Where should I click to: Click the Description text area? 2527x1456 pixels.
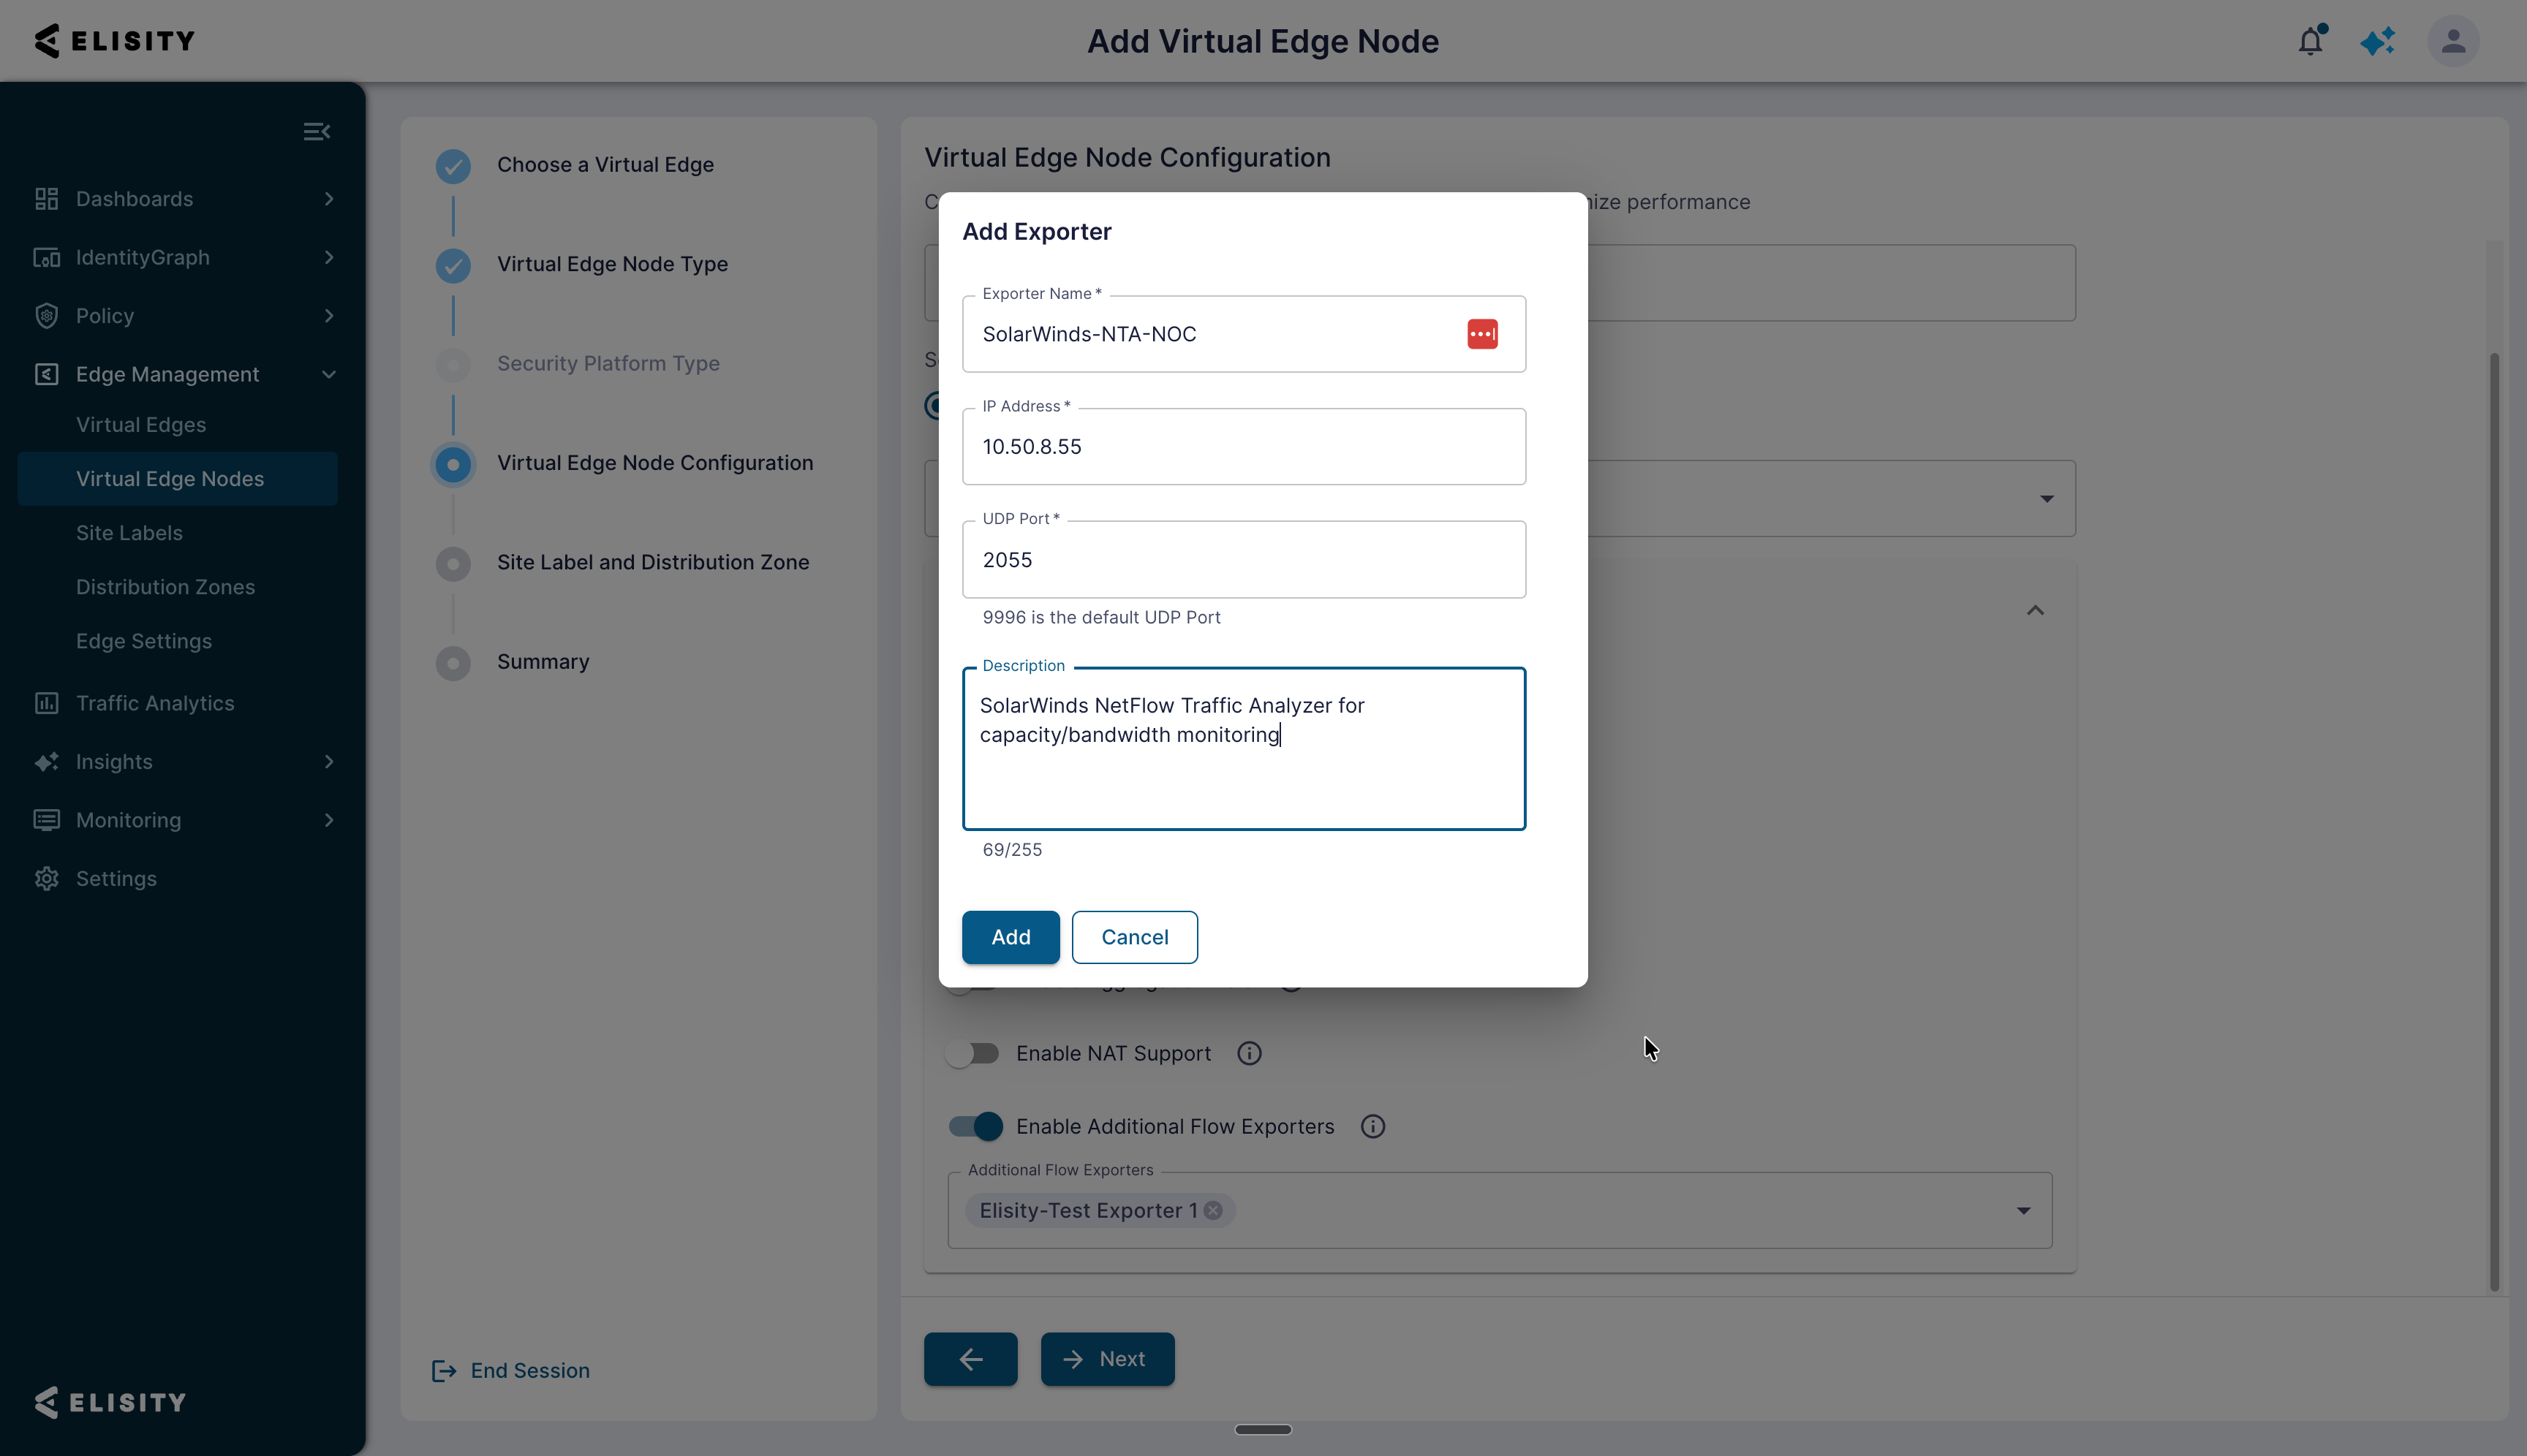(x=1244, y=748)
